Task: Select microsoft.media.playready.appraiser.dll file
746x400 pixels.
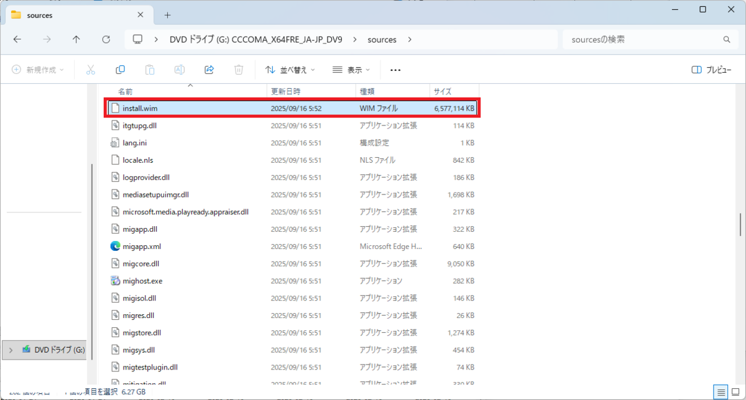Action: (185, 212)
